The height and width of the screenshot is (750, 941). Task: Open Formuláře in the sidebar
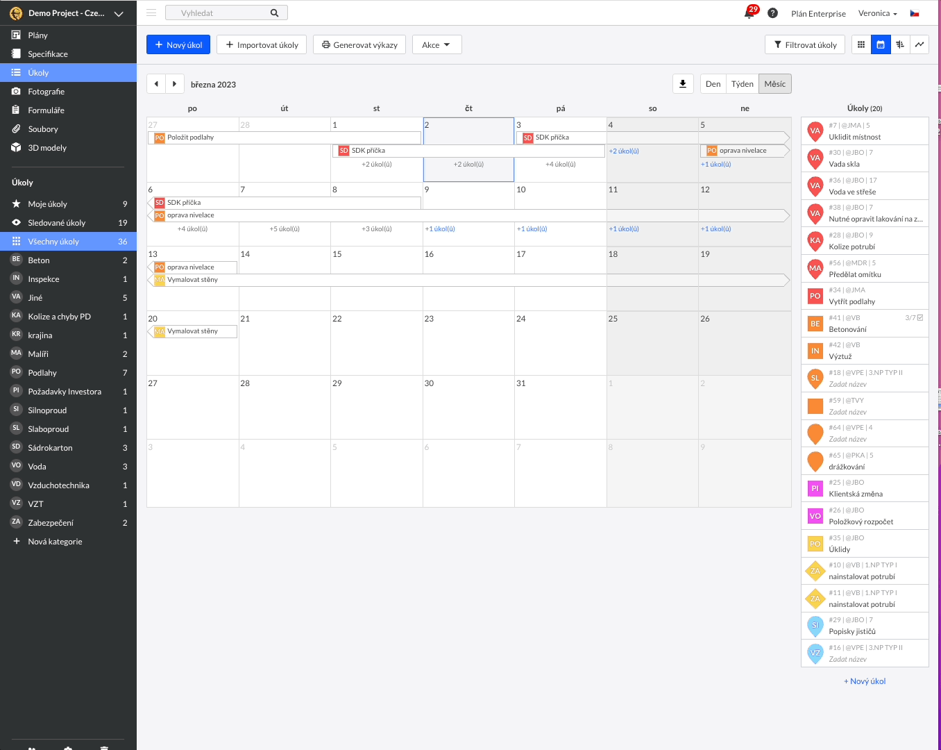pyautogui.click(x=46, y=110)
